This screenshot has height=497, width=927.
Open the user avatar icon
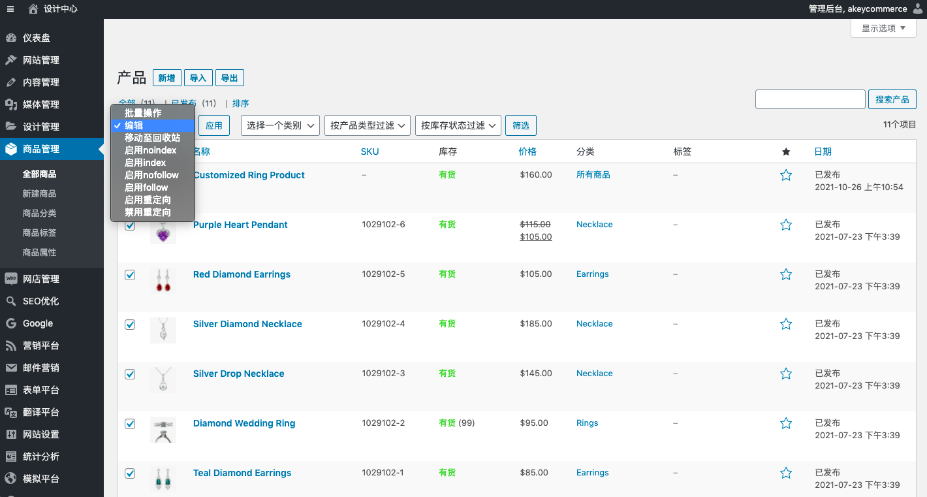pos(918,9)
